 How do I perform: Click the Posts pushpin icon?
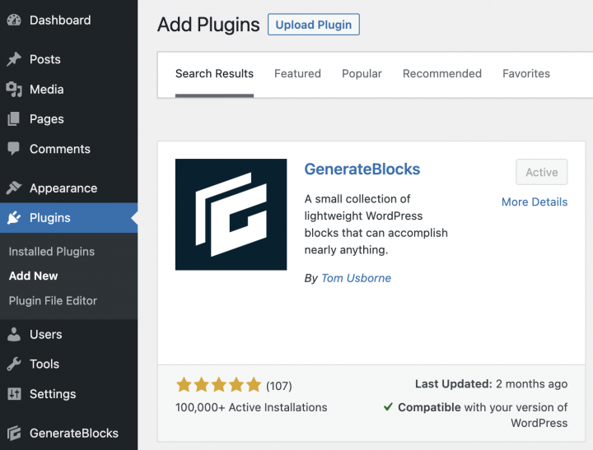click(x=14, y=59)
